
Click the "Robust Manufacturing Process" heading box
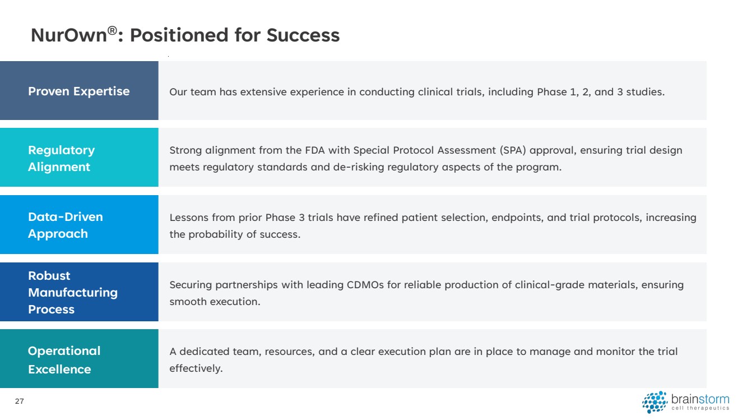(x=79, y=292)
